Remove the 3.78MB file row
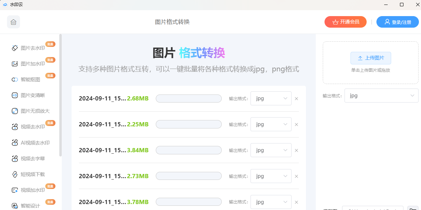Viewport: 421px width, 210px height. pyautogui.click(x=296, y=202)
